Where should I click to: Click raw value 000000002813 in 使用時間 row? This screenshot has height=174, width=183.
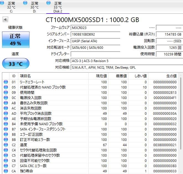point(165,93)
